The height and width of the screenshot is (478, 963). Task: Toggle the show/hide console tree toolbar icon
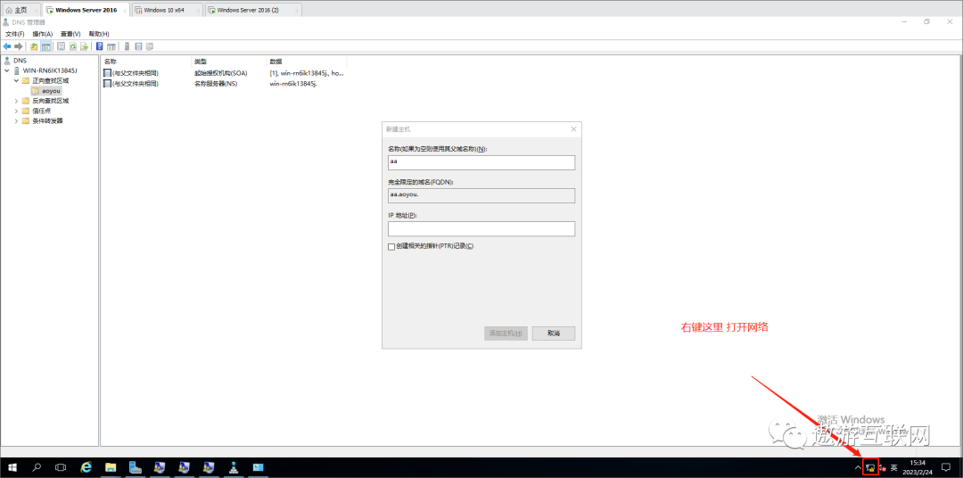45,46
